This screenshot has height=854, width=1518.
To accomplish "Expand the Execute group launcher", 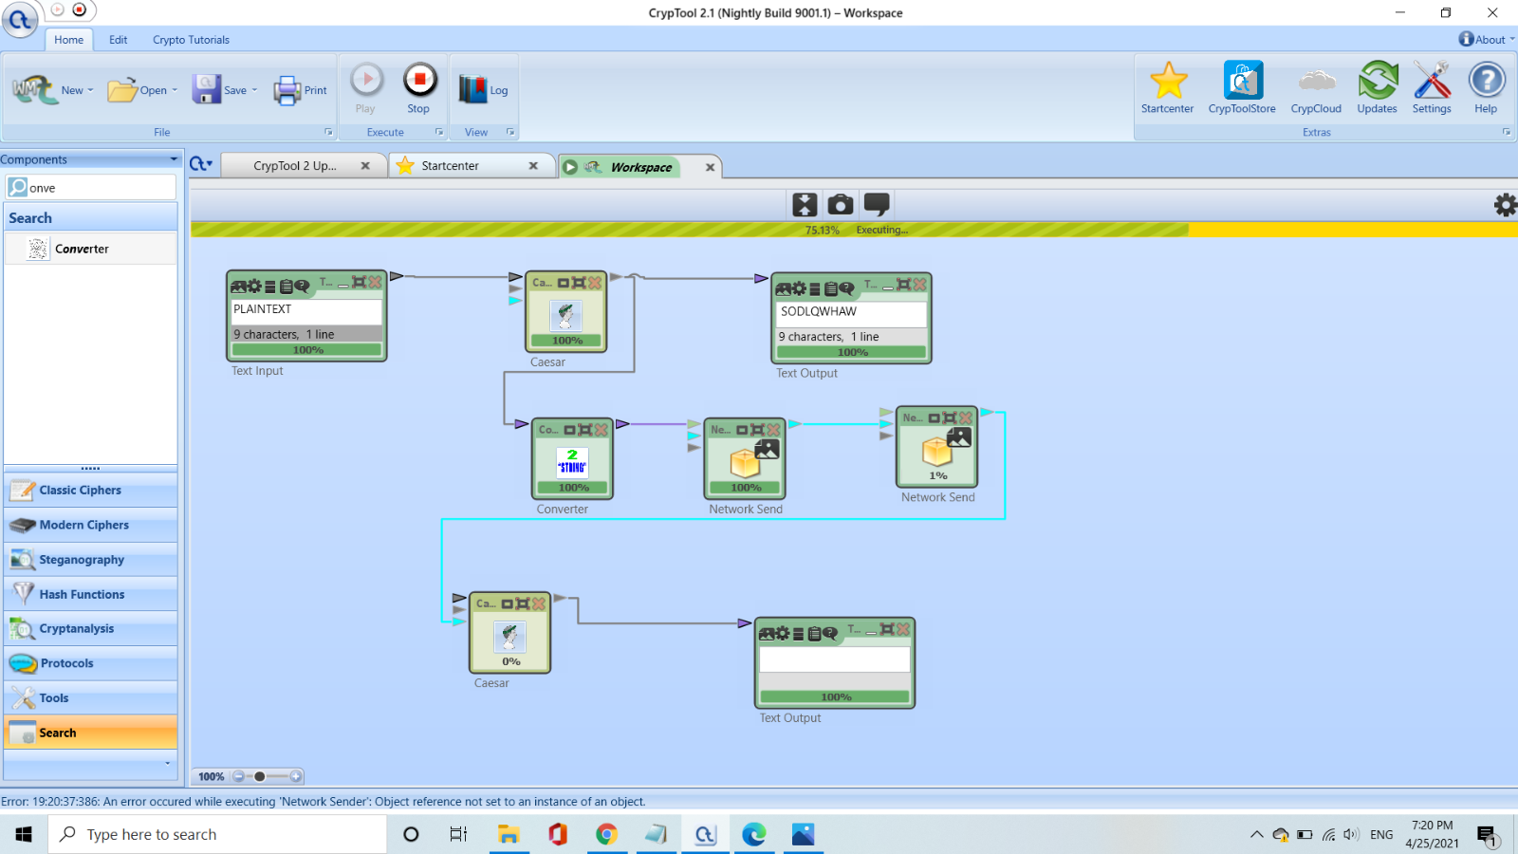I will (439, 132).
